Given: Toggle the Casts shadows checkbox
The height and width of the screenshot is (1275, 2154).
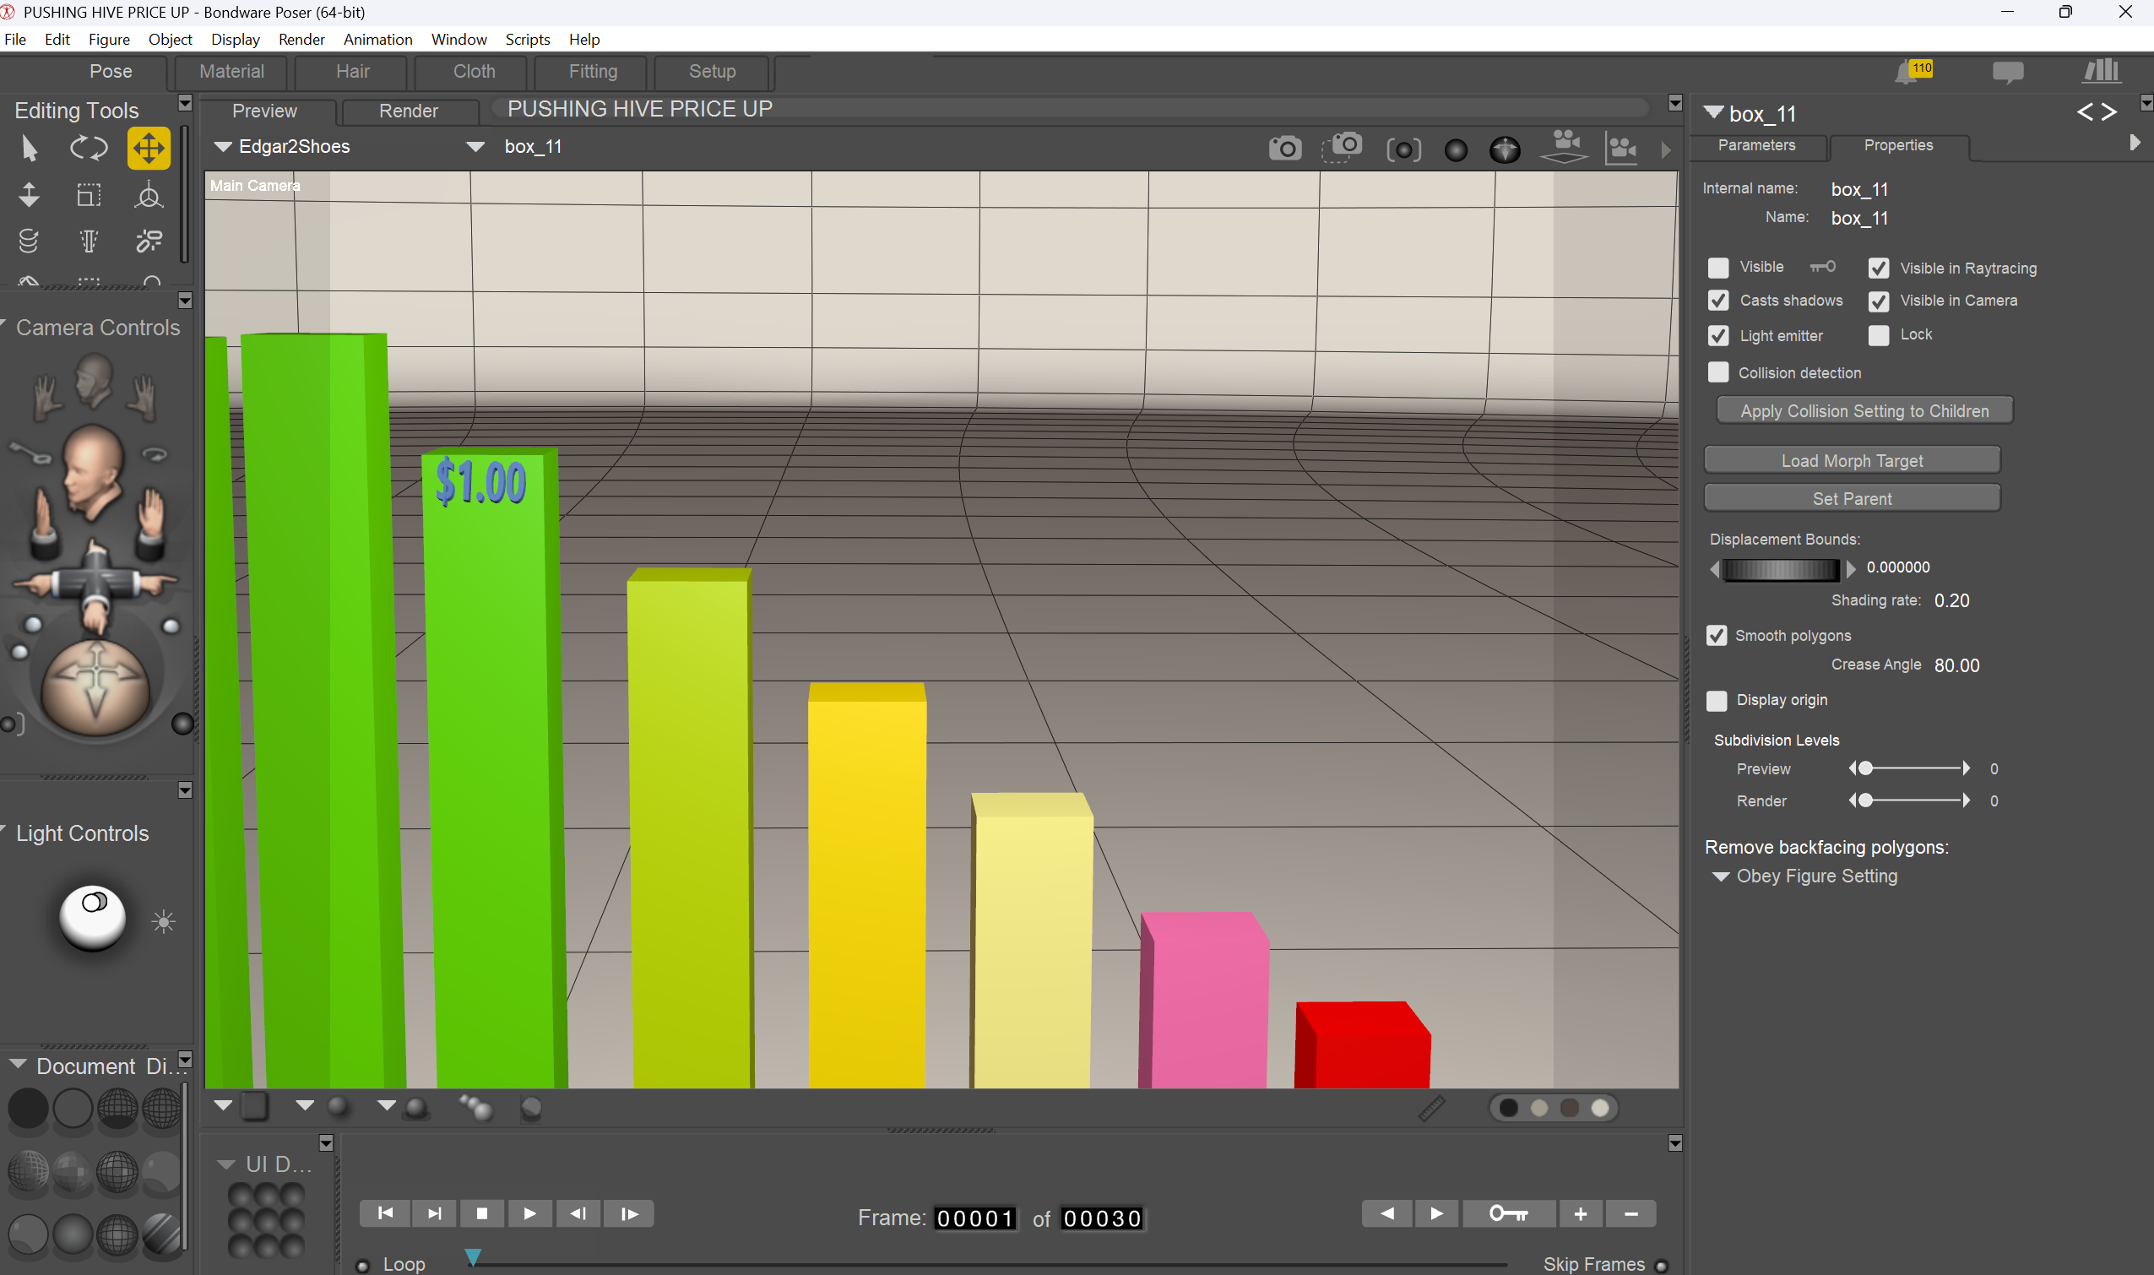Looking at the screenshot, I should 1717,301.
